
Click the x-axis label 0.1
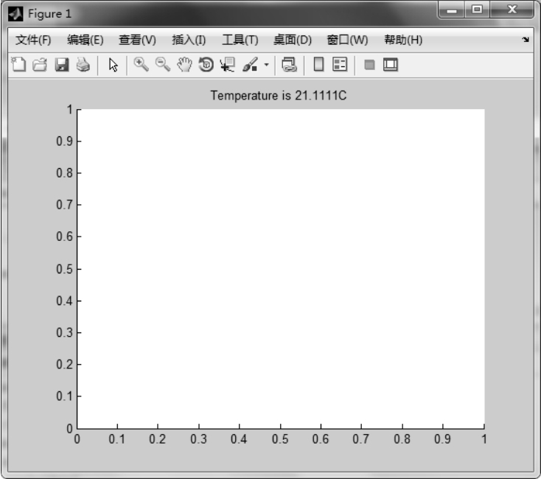(x=117, y=439)
